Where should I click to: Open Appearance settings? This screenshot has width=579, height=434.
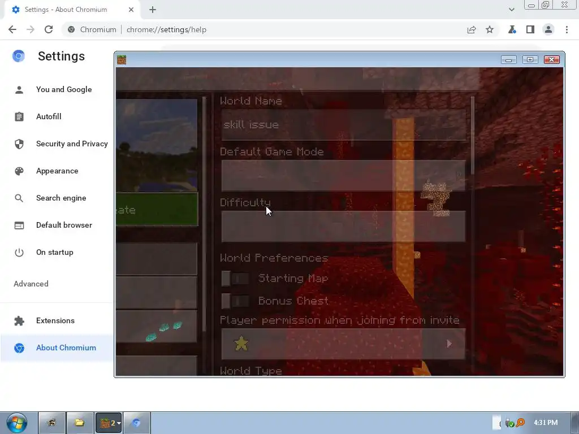click(57, 171)
